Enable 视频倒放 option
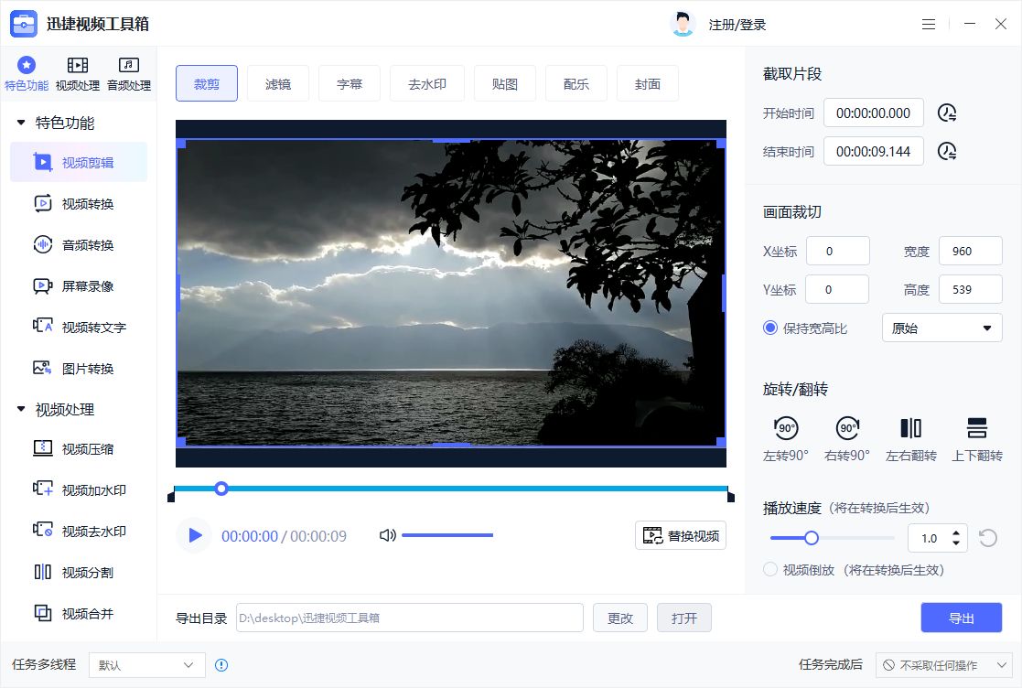Viewport: 1022px width, 688px height. tap(770, 569)
